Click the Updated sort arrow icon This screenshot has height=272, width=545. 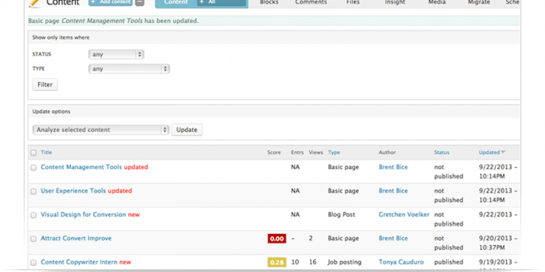pyautogui.click(x=503, y=152)
